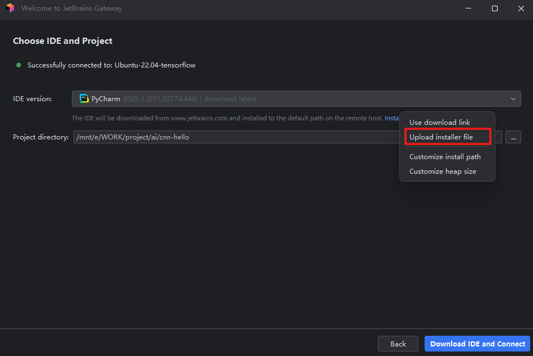Open the IDE version dropdown arrow
Screen dimensions: 533x356
click(513, 99)
